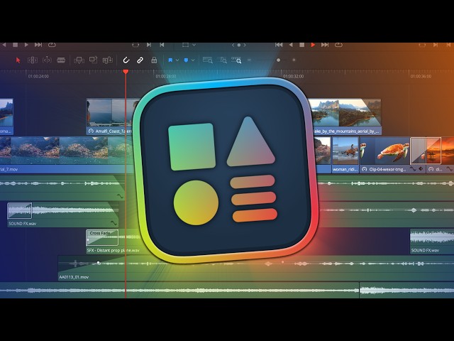Screen dimensions: 454x341
Task: Click the timeline zoom slider handle
Action: [278, 60]
